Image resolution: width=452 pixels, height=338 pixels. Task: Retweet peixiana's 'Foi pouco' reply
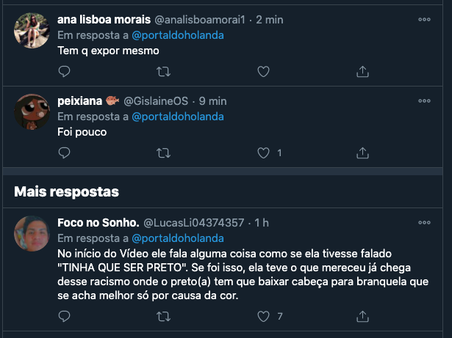163,153
